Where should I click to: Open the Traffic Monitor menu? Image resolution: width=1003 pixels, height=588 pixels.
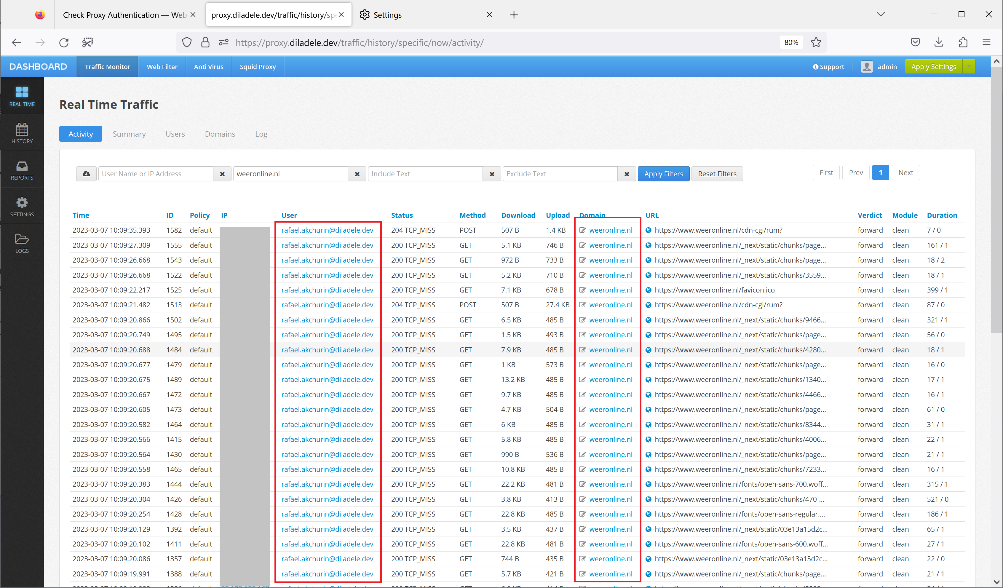[x=108, y=66]
